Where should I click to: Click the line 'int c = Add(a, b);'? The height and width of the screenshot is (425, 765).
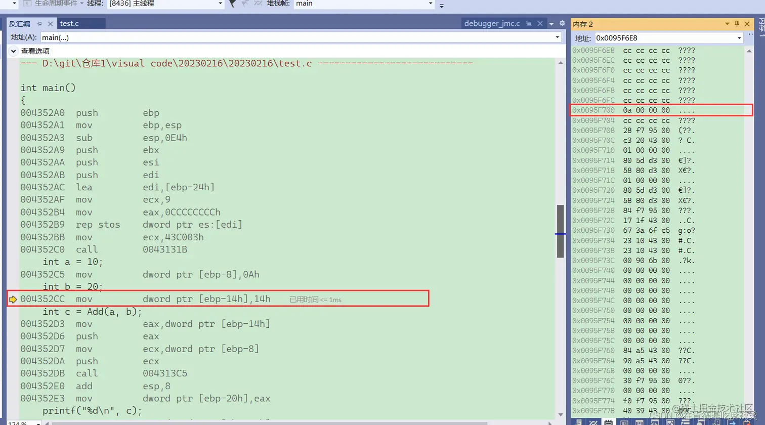point(92,312)
